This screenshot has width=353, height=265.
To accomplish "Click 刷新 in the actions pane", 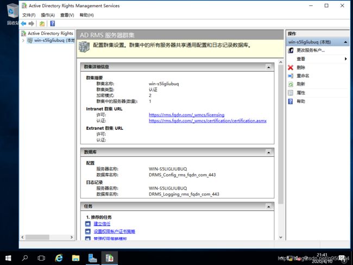I will click(301, 84).
